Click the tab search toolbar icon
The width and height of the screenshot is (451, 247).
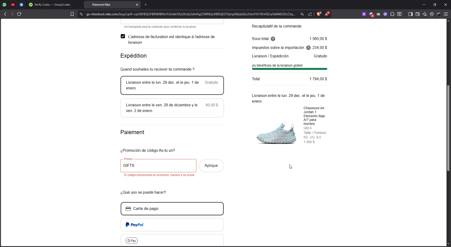[x=399, y=14]
